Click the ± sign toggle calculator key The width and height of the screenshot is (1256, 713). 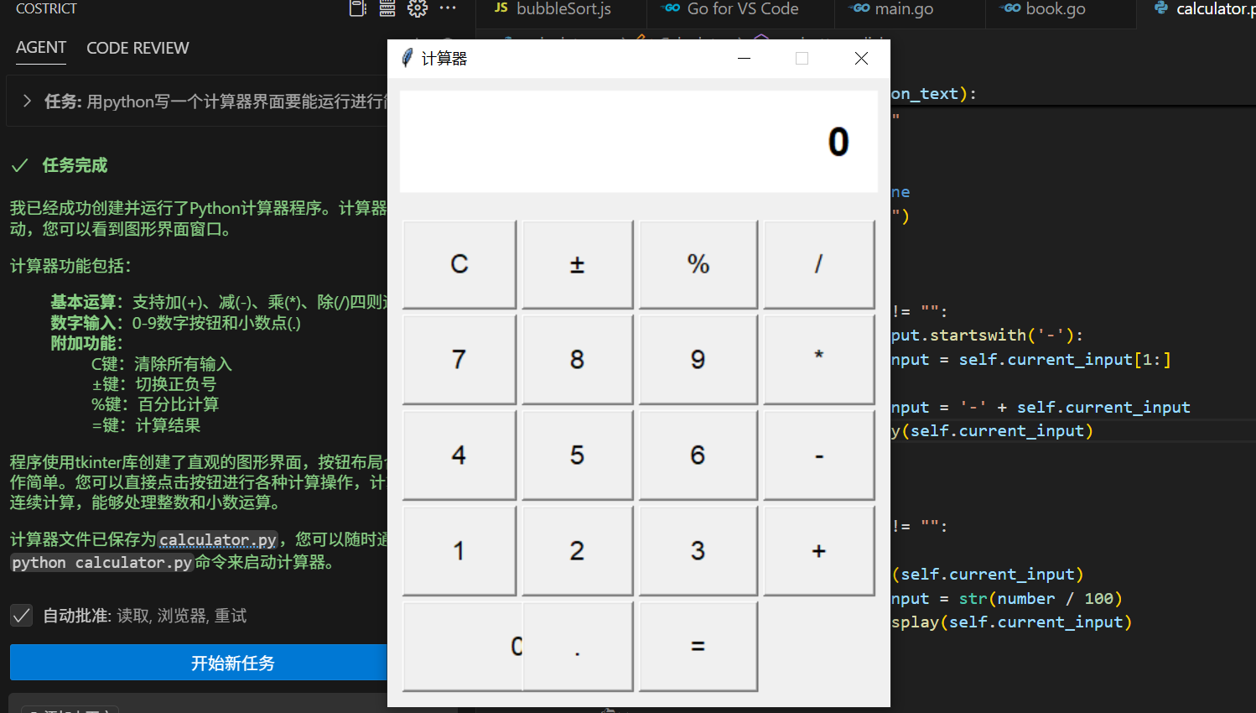[577, 264]
